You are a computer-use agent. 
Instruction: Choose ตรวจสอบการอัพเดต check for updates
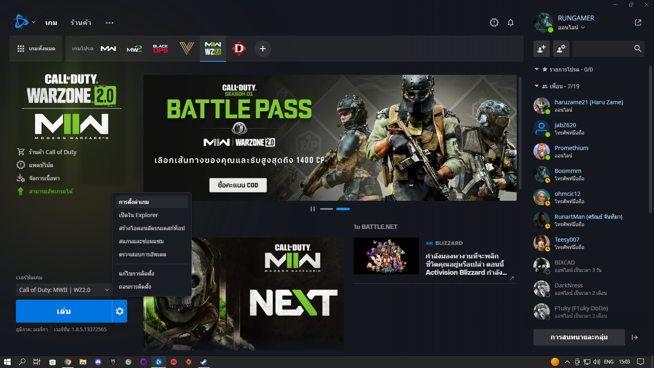click(152, 254)
